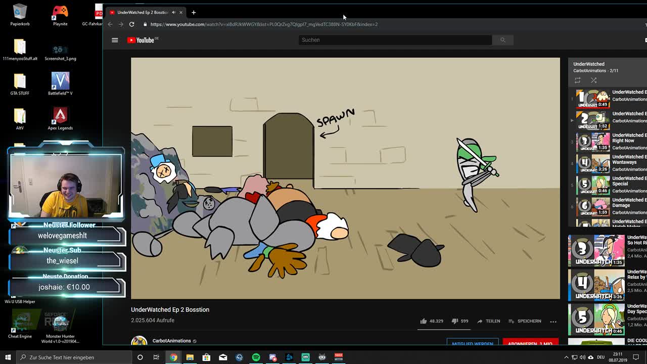Open Mail app from taskbar

click(x=223, y=357)
